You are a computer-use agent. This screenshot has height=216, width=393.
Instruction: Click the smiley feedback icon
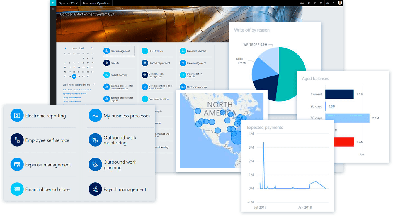[321, 3]
